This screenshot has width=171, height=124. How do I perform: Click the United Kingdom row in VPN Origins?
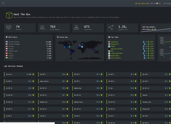pos(28,44)
